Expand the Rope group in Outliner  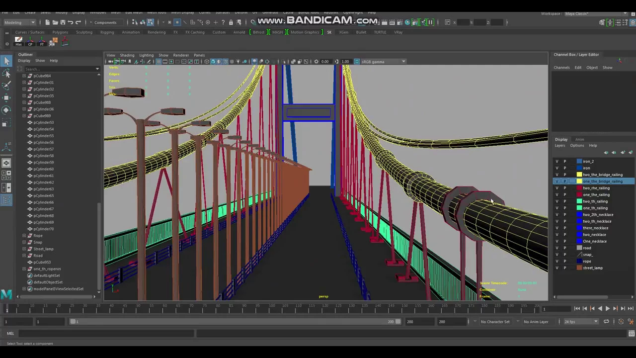[24, 236]
